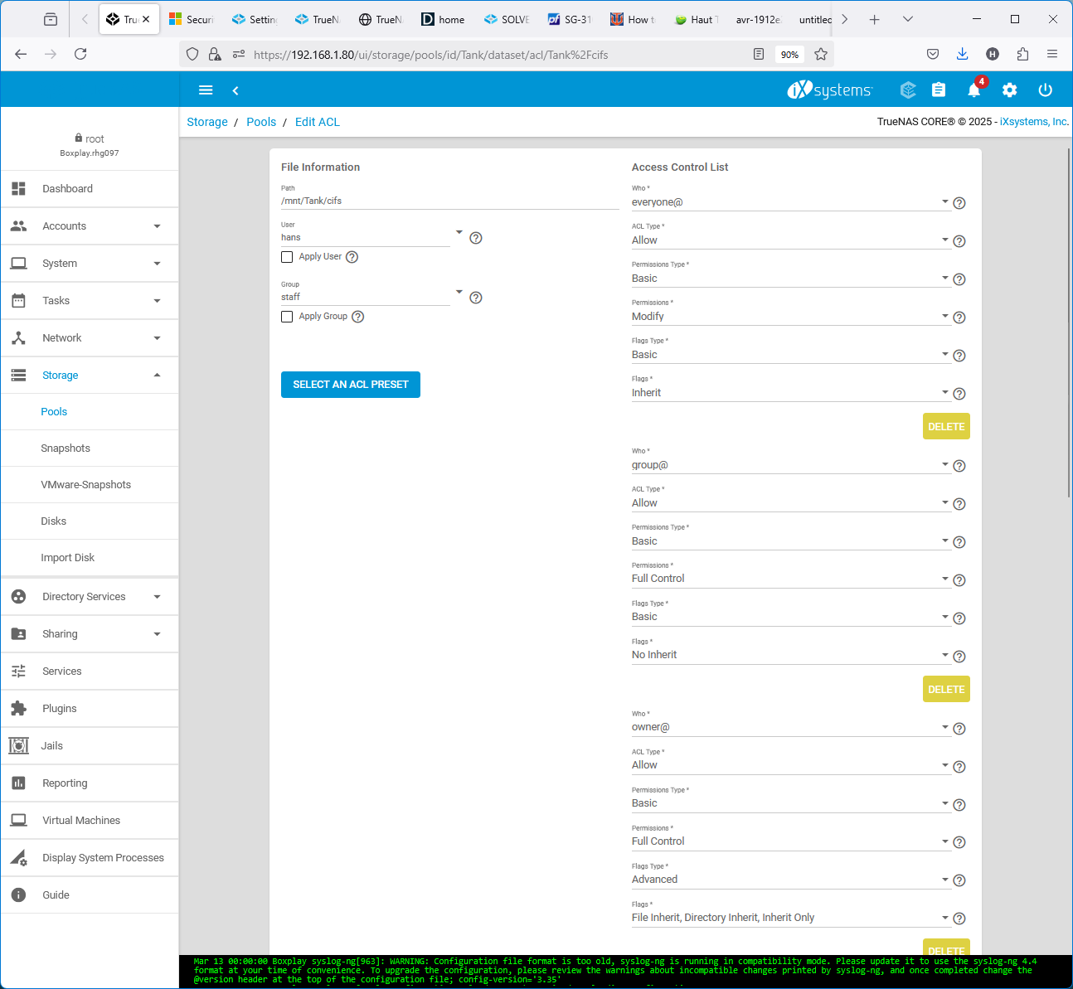
Task: Collapse sidebar using the chevron arrow
Action: (235, 90)
